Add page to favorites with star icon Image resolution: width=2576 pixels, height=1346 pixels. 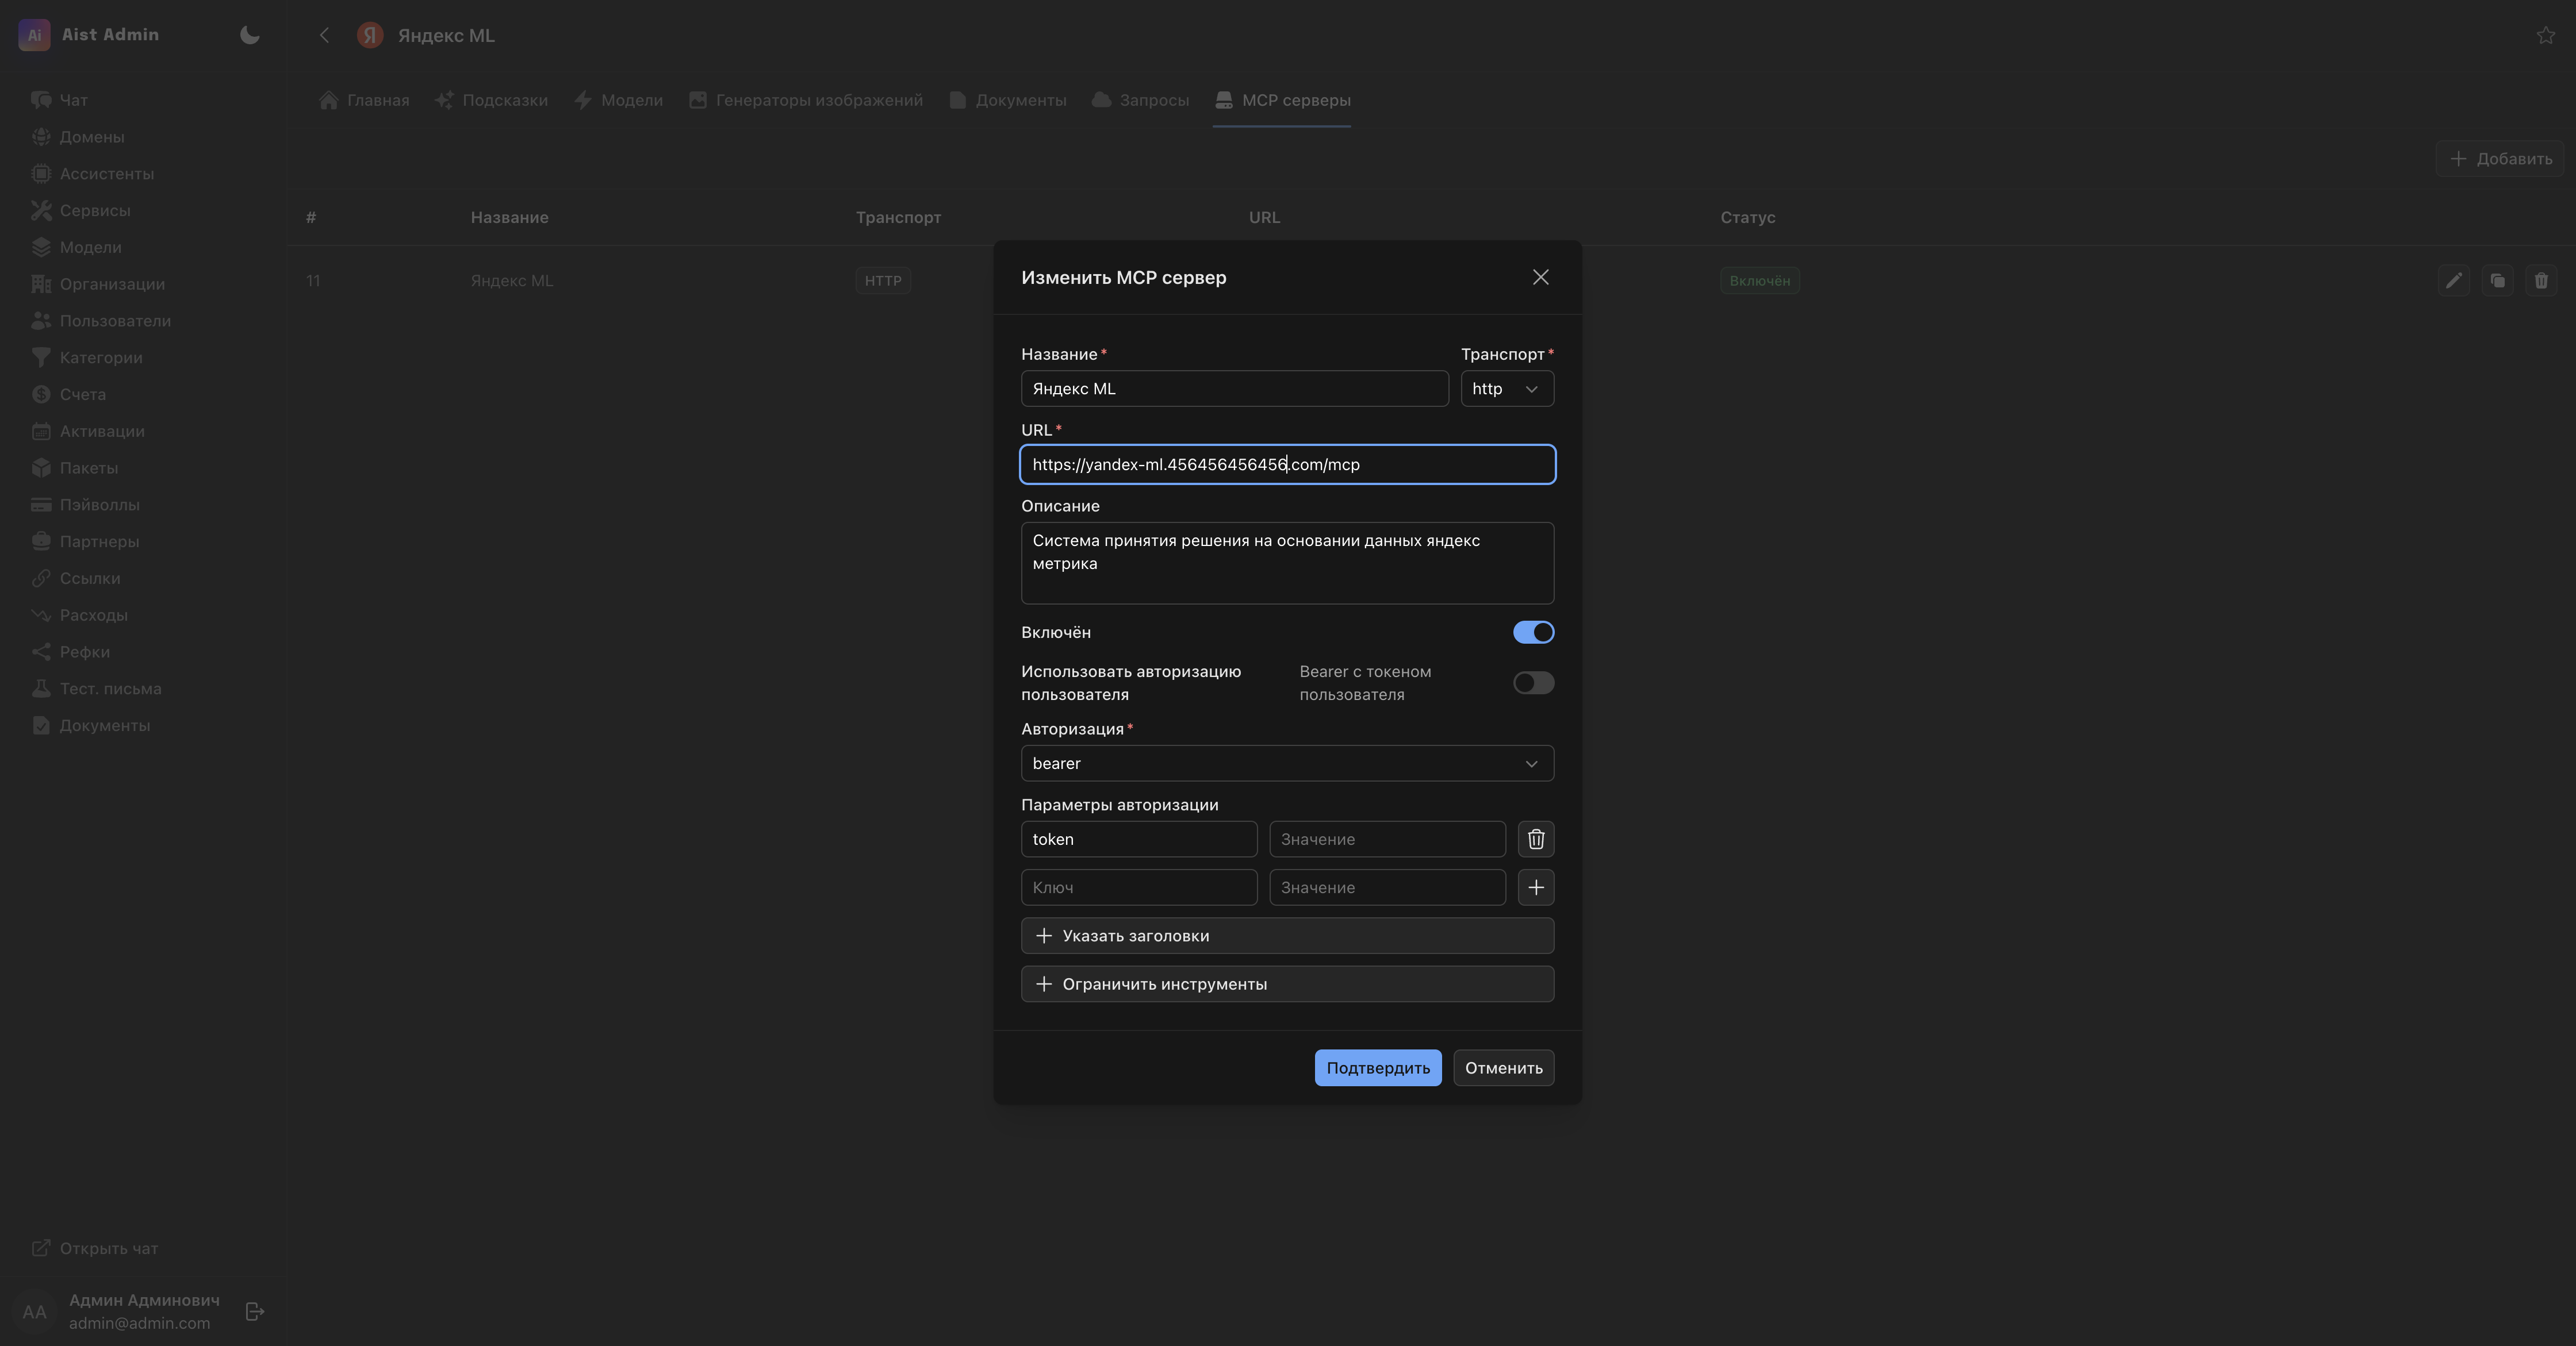(2546, 35)
